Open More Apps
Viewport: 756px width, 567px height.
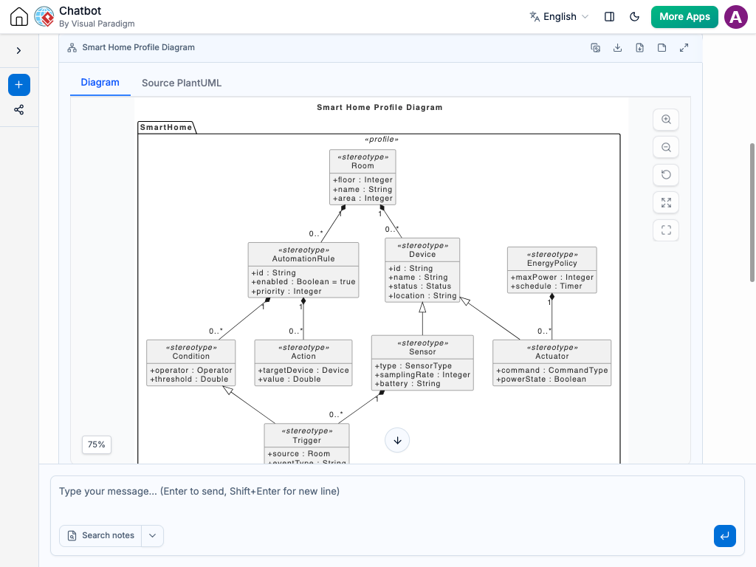tap(684, 17)
